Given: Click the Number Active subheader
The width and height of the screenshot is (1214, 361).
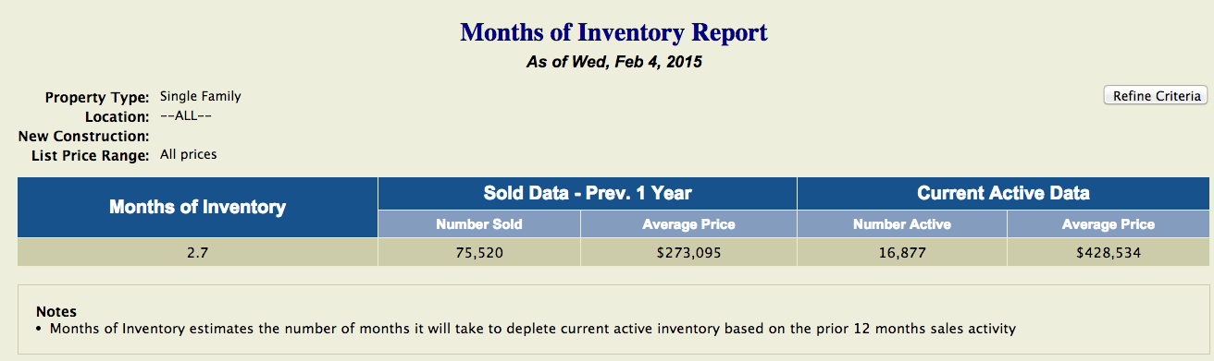Looking at the screenshot, I should coord(902,224).
